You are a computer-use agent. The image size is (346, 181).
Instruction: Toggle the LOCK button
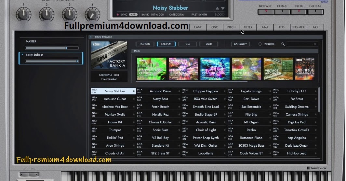click(220, 15)
